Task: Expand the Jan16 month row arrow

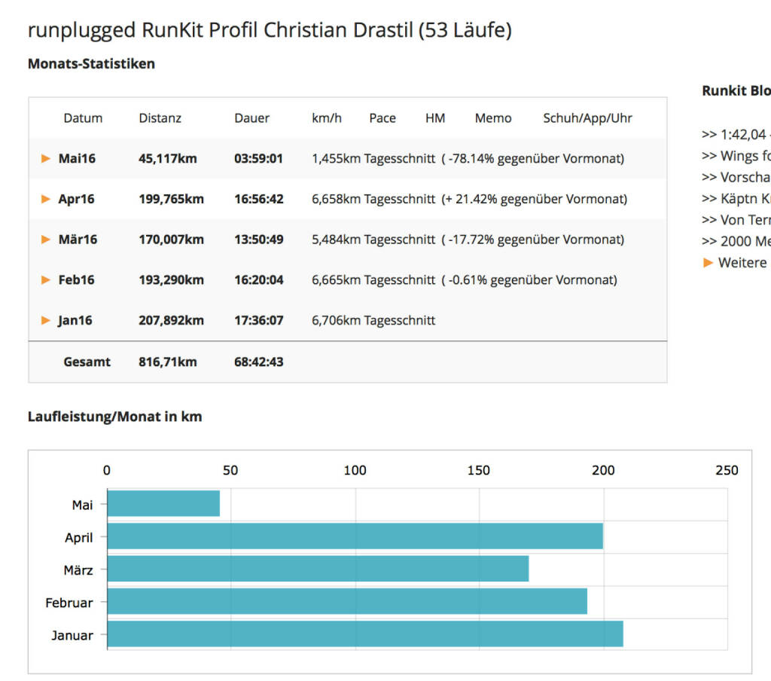Action: pyautogui.click(x=46, y=320)
